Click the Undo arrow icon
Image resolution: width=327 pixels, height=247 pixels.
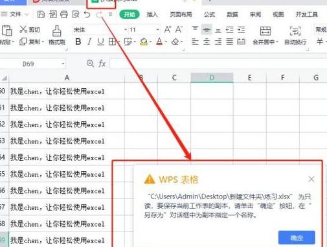tap(87, 14)
